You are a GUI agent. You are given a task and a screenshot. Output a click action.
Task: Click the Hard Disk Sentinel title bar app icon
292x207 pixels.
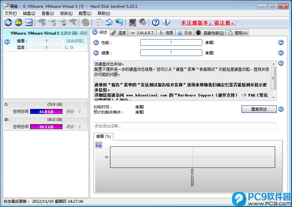(6, 6)
